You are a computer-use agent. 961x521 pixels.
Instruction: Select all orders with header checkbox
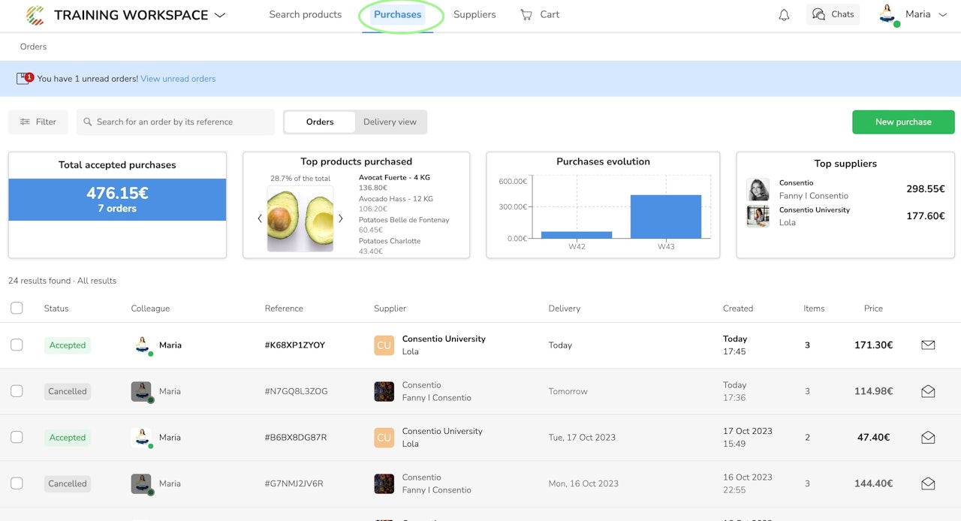tap(17, 308)
